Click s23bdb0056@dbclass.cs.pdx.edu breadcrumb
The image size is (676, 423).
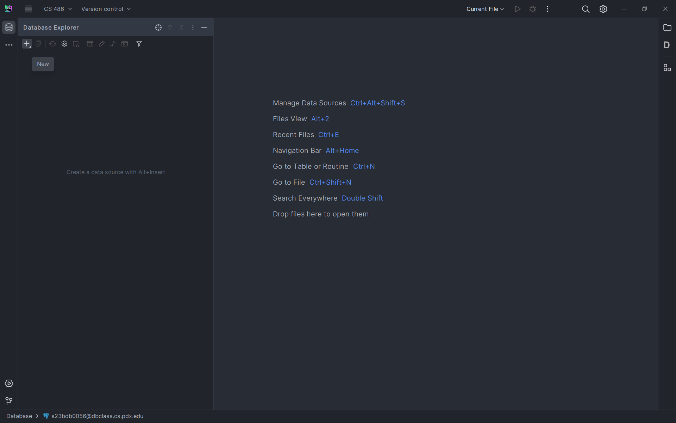coord(97,416)
